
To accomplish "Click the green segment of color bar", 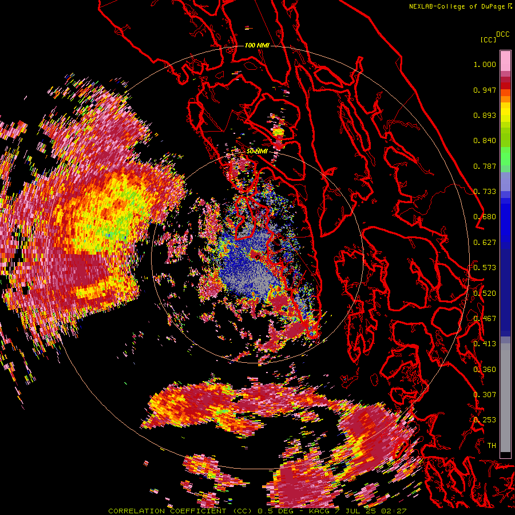I will 505,156.
